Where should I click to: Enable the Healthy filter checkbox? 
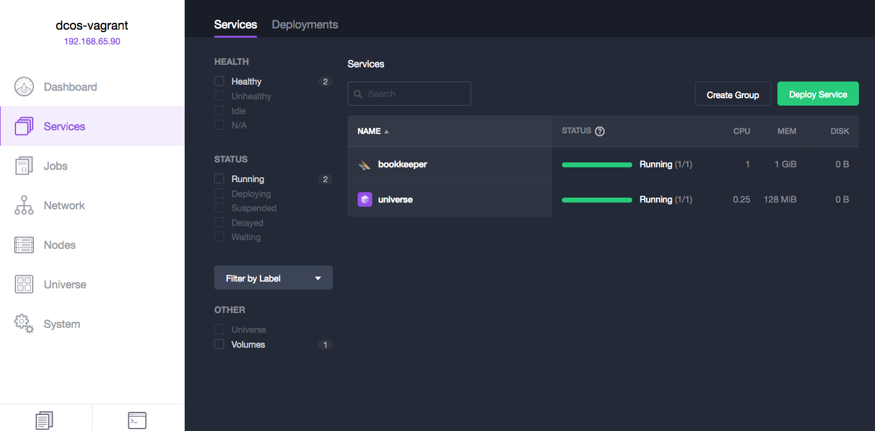[219, 82]
